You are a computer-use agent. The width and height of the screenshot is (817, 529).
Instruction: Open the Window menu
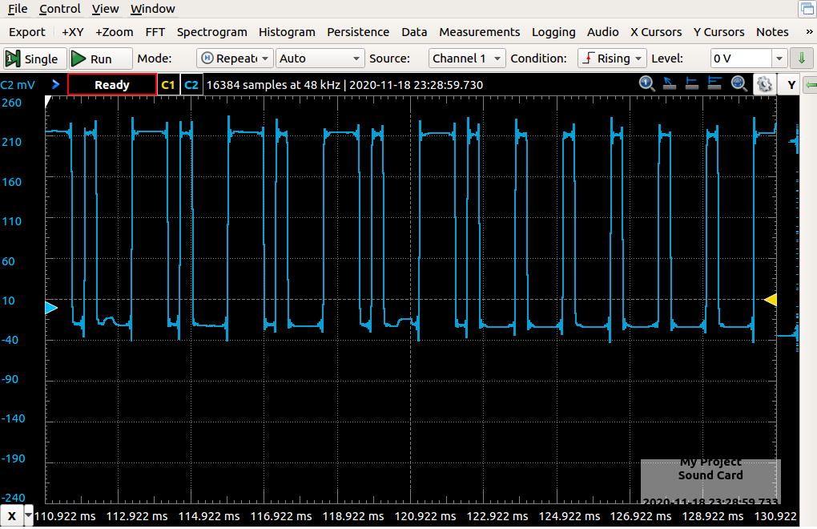coord(153,9)
